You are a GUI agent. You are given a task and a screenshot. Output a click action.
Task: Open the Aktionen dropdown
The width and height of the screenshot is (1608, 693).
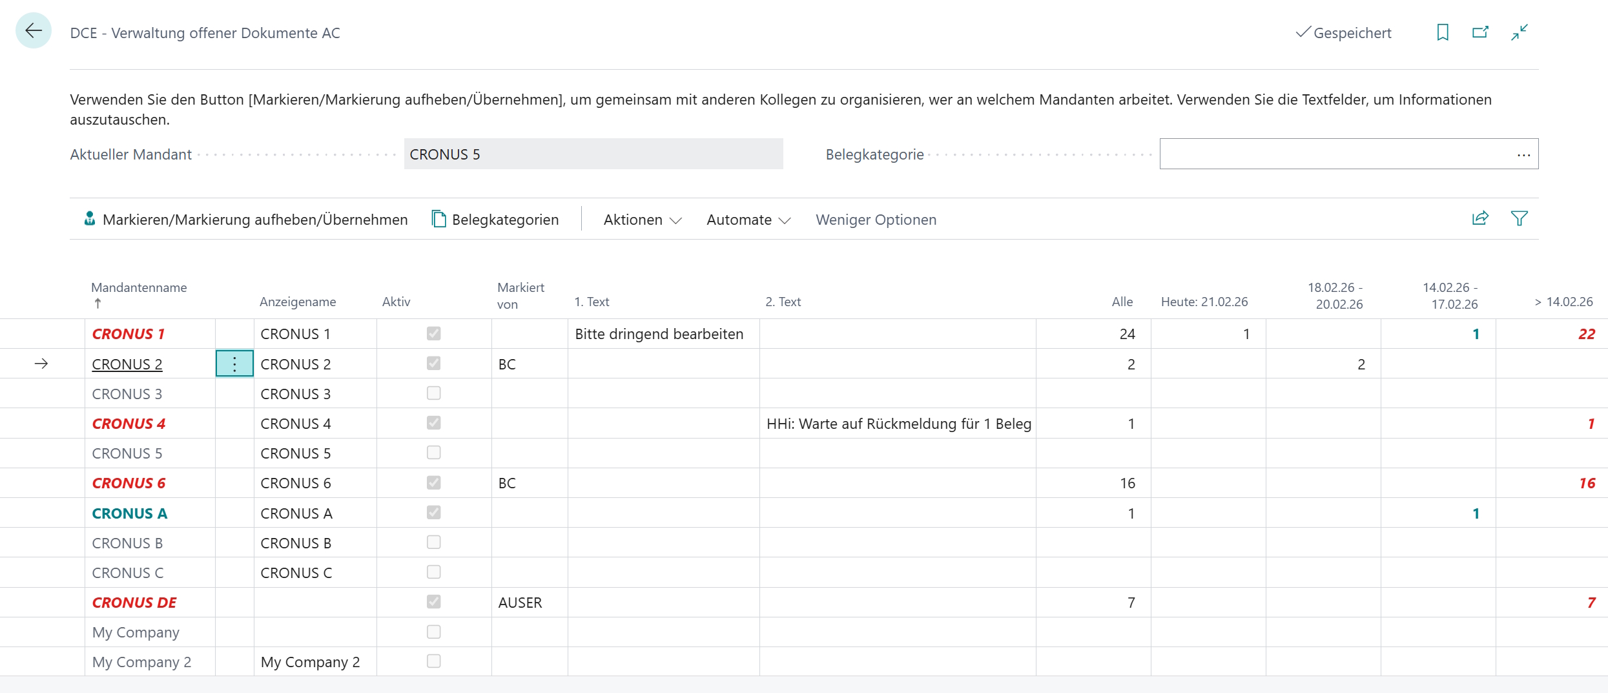[x=641, y=220]
